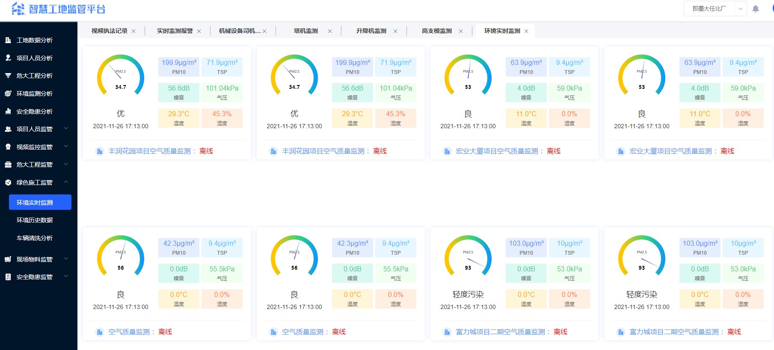Click second 丰润花园项目空气质量监测 link

coord(323,151)
